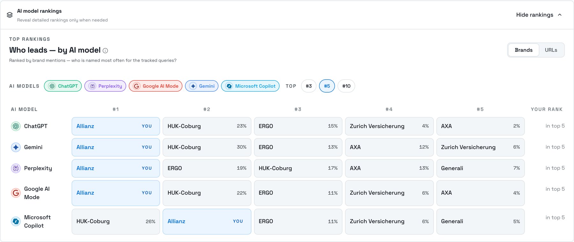The width and height of the screenshot is (574, 242).
Task: Toggle the ChatGPT model filter chip
Action: (63, 86)
